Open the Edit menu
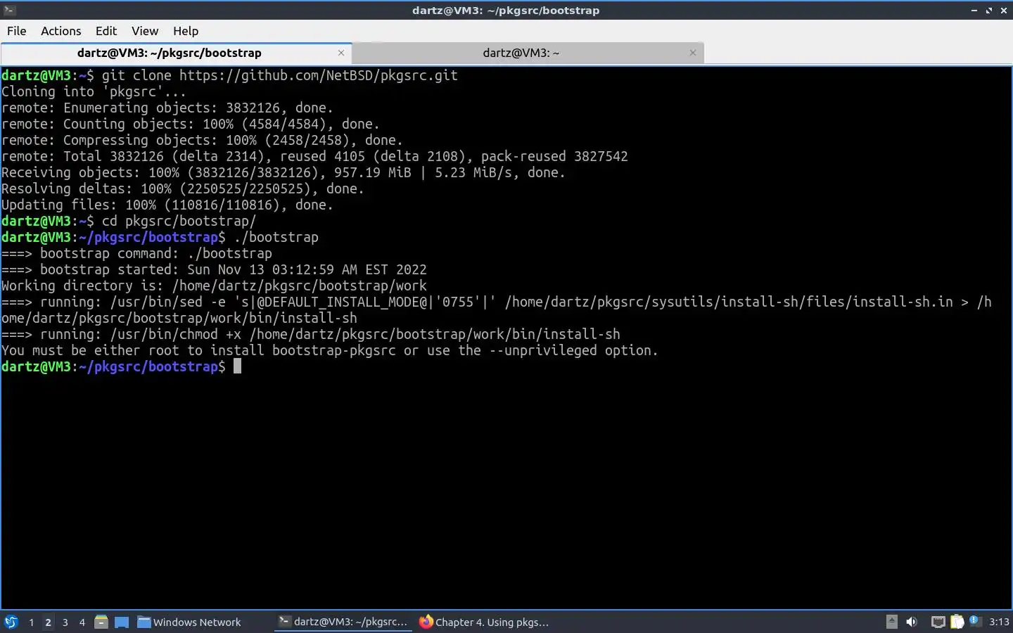The image size is (1013, 633). pyautogui.click(x=106, y=31)
